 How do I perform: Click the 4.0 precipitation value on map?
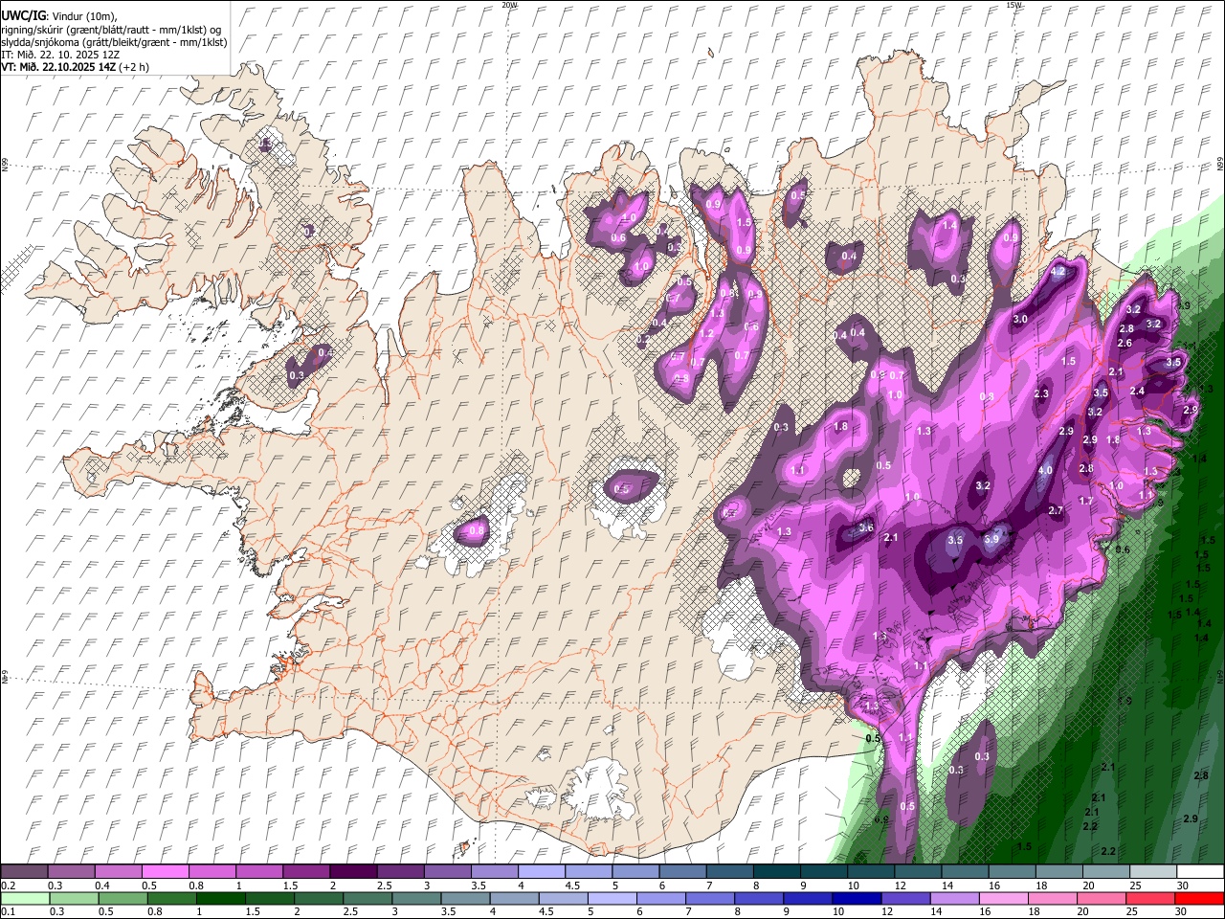click(x=1045, y=471)
